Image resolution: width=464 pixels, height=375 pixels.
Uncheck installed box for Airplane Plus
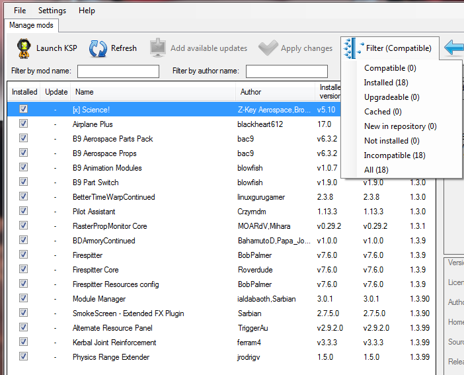pos(23,124)
